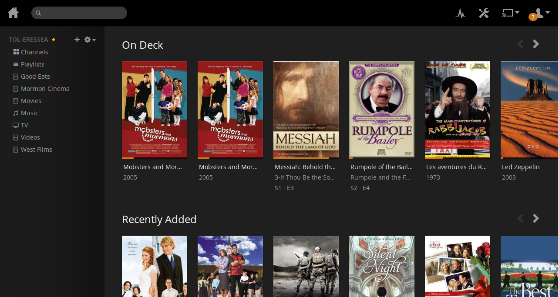
Task: Click the 'S2 · E4' episode label
Action: tap(360, 188)
